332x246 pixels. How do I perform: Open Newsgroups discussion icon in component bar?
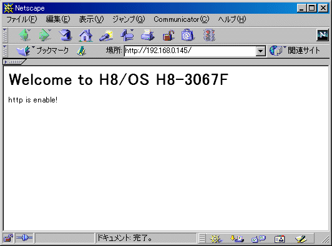258,239
